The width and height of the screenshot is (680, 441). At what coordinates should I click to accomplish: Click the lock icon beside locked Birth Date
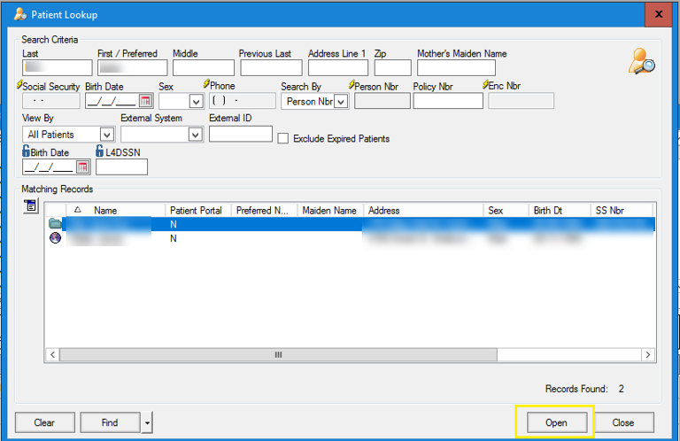tap(26, 151)
